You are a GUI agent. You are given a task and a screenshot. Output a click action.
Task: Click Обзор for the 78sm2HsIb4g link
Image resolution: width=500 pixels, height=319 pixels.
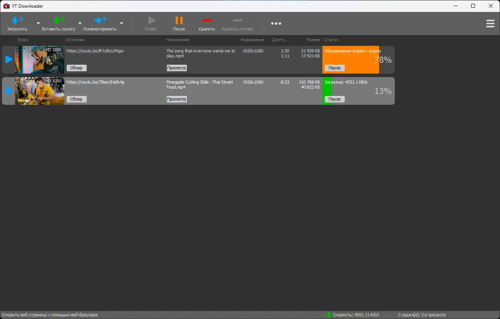point(76,99)
